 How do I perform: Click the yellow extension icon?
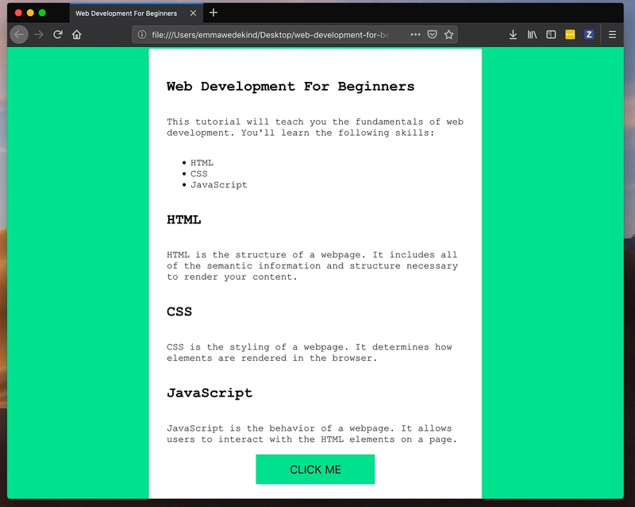pyautogui.click(x=570, y=34)
